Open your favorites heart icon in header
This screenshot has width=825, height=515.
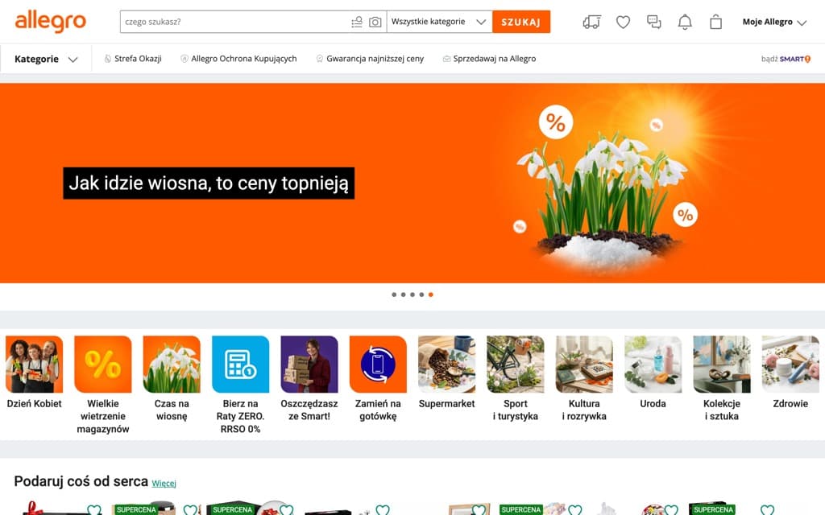pos(623,22)
